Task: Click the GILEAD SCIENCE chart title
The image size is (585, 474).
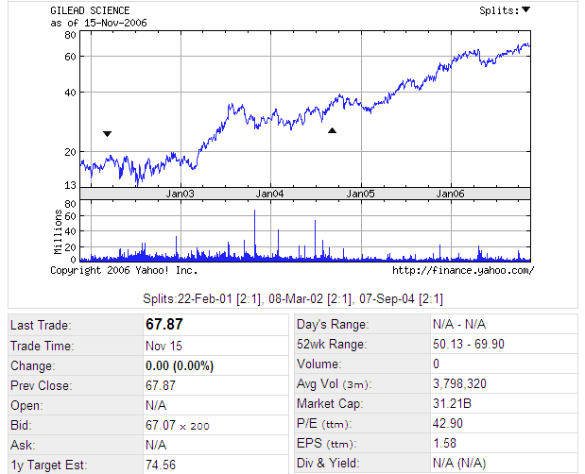Action: pyautogui.click(x=90, y=10)
